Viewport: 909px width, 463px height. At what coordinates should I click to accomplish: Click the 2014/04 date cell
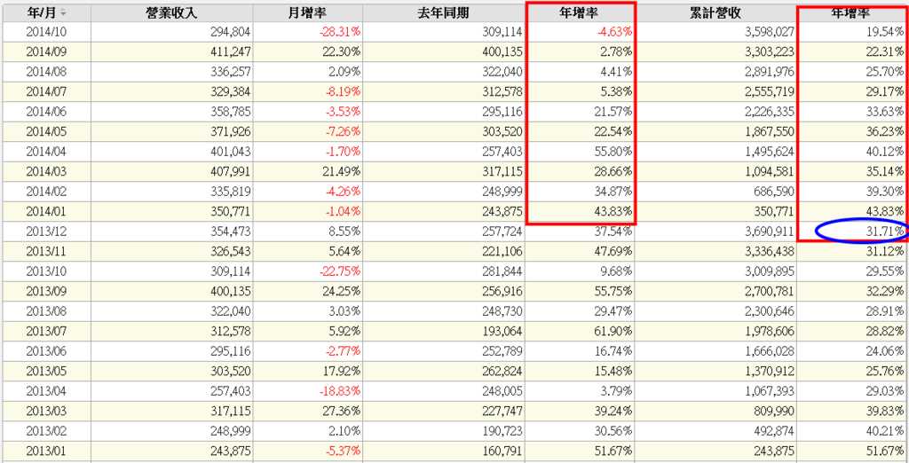tap(47, 152)
